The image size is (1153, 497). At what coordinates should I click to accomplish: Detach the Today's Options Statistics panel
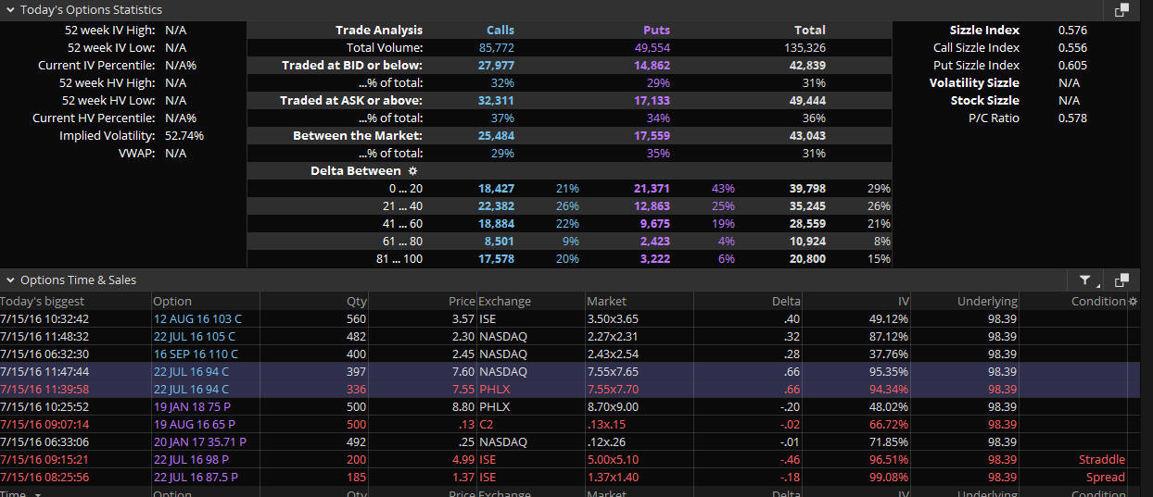1121,10
